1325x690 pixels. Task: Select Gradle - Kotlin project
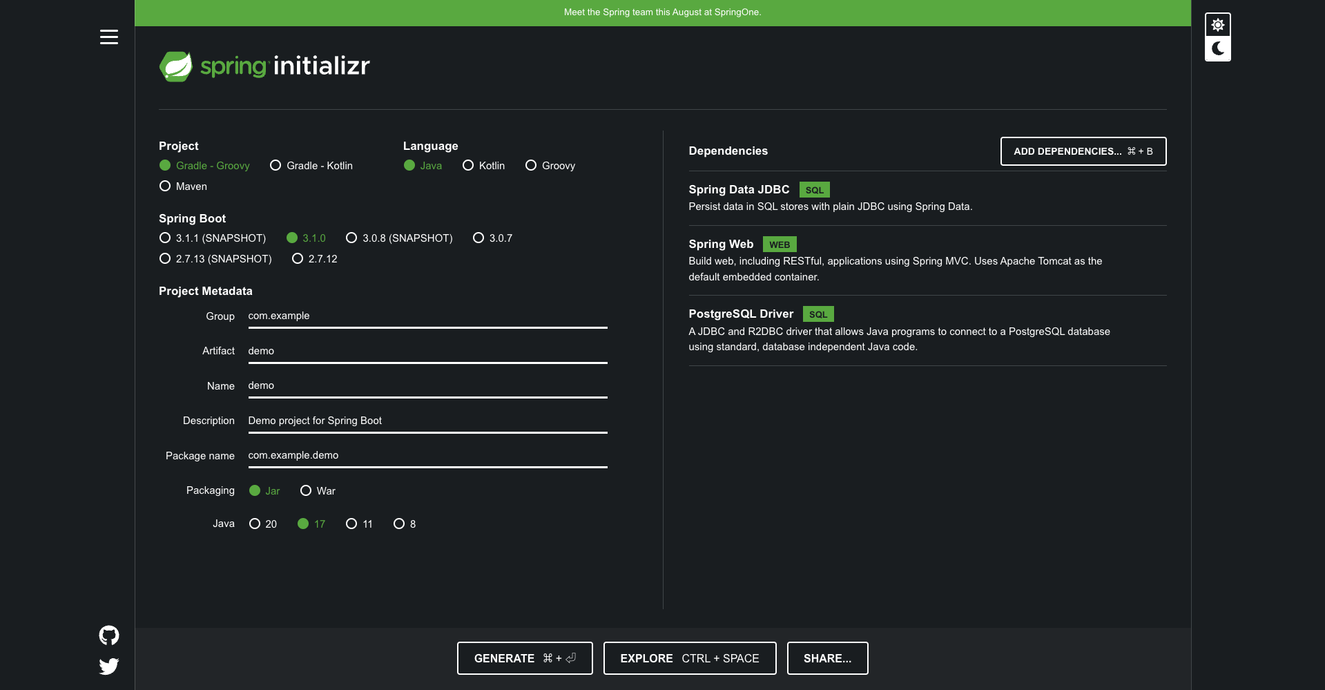311,166
